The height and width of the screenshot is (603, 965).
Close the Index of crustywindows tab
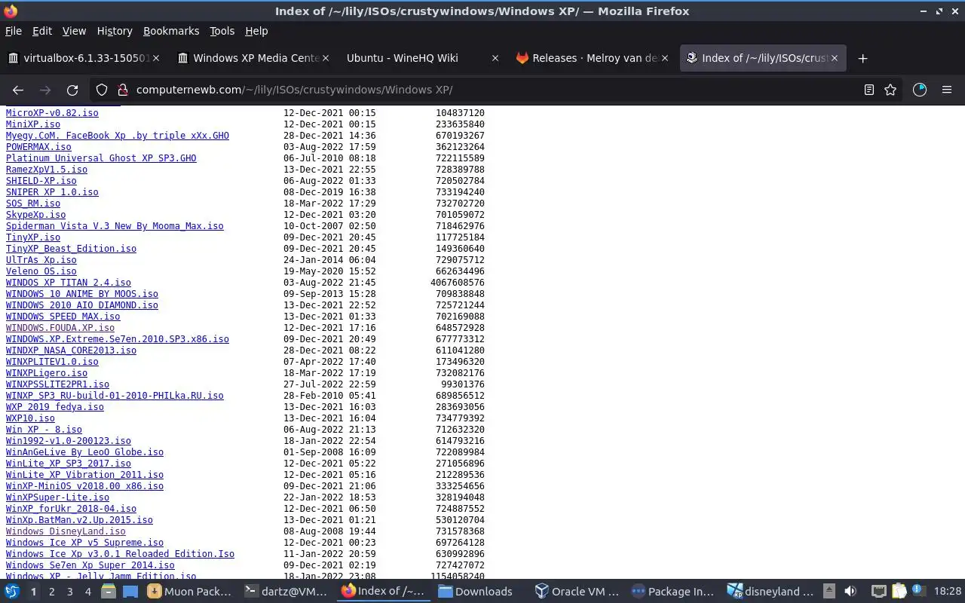click(x=834, y=58)
